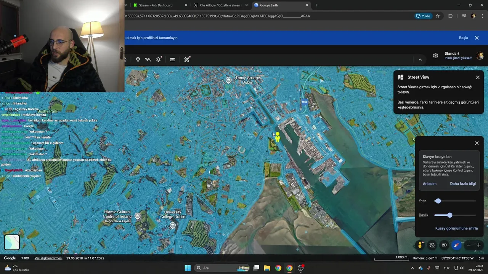Select the add placemark pin tool
Screen dimensions: 488x274
click(138, 60)
